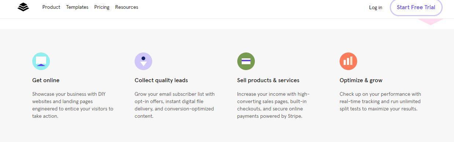Click the Leadpages stacked-layers logo
Screen dimensions: 454x142
tap(23, 7)
